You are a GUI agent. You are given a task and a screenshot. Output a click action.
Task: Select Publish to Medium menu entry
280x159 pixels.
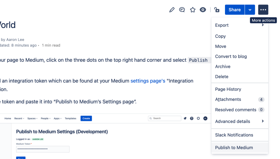234,148
